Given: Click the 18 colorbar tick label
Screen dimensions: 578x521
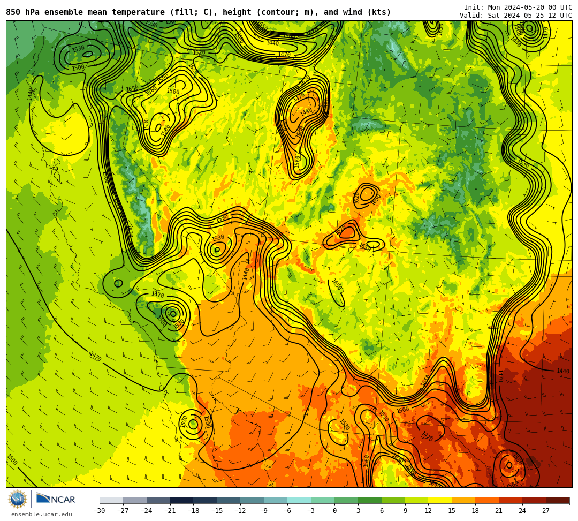Looking at the screenshot, I should 476,511.
